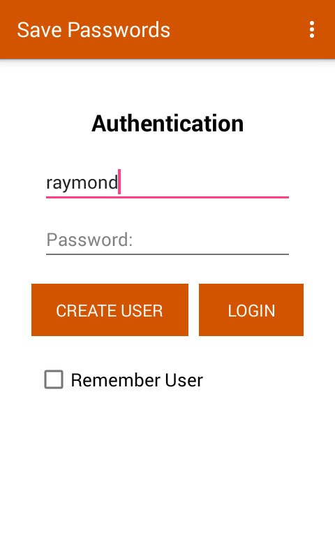Click the empty orange app bar area

pyautogui.click(x=235, y=29)
